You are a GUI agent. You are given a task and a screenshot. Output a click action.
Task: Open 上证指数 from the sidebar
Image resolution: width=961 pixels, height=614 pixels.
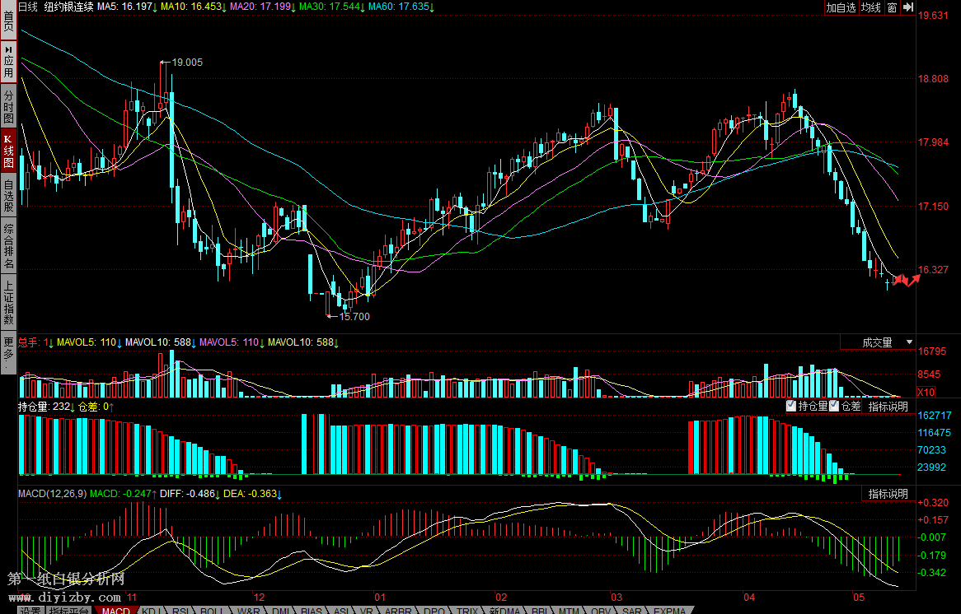click(x=8, y=301)
